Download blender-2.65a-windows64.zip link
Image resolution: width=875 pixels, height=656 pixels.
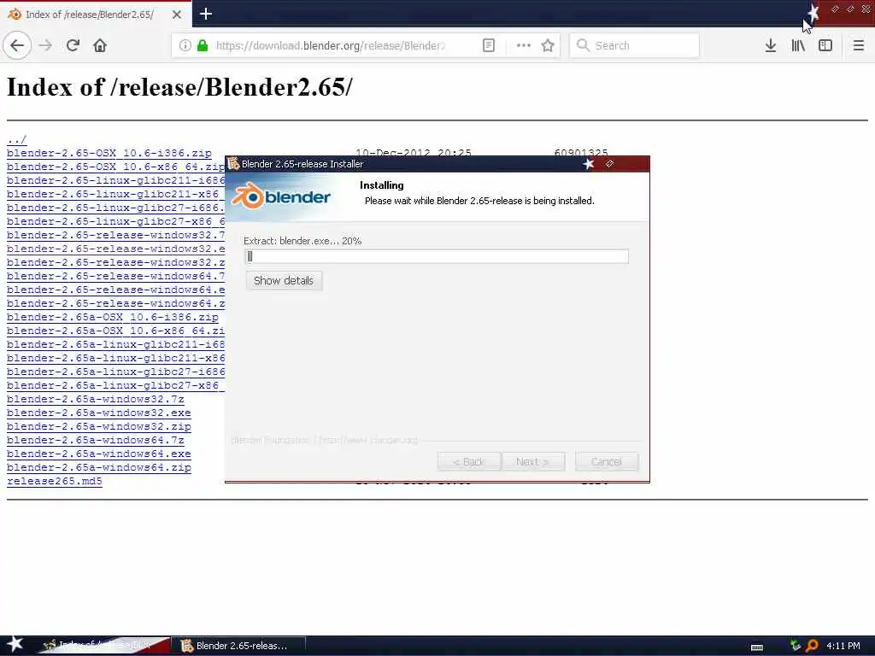[x=99, y=467]
